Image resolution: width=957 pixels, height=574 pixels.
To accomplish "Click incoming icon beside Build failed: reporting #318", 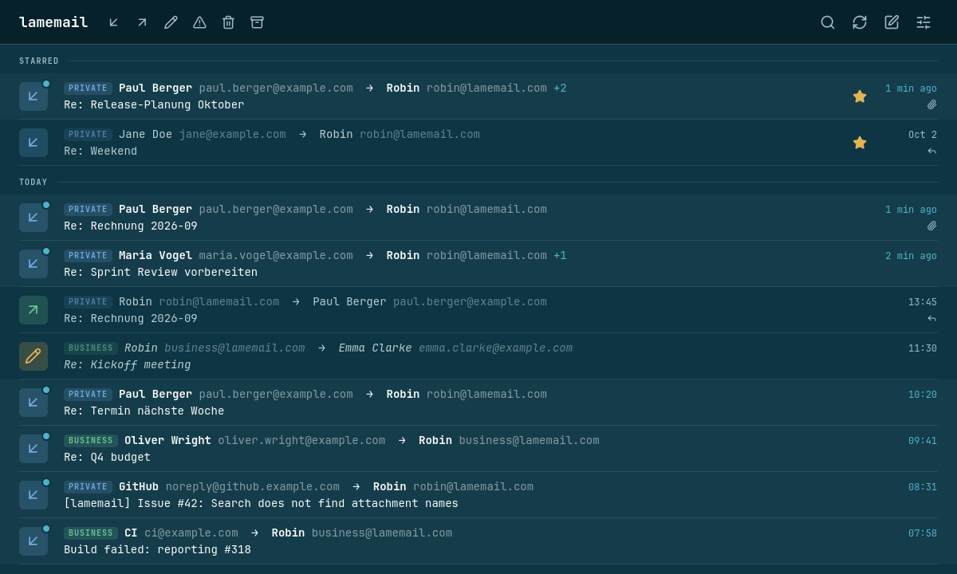I will 33,541.
